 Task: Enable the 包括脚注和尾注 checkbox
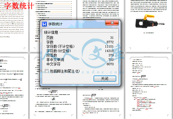tap(46, 71)
